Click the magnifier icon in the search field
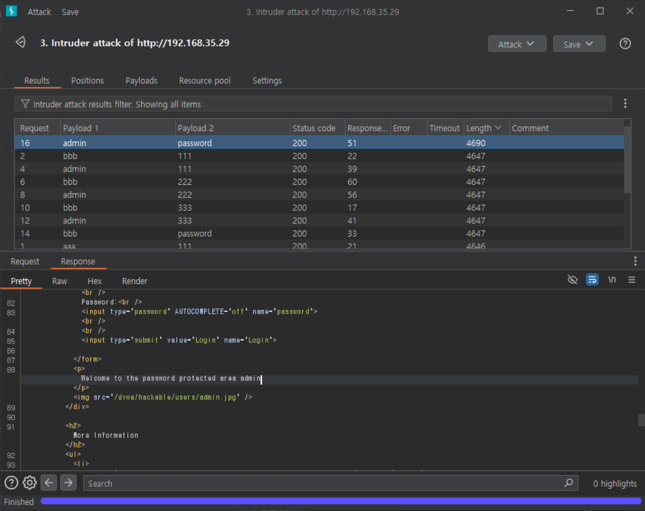Viewport: 645px width, 511px height. click(568, 483)
